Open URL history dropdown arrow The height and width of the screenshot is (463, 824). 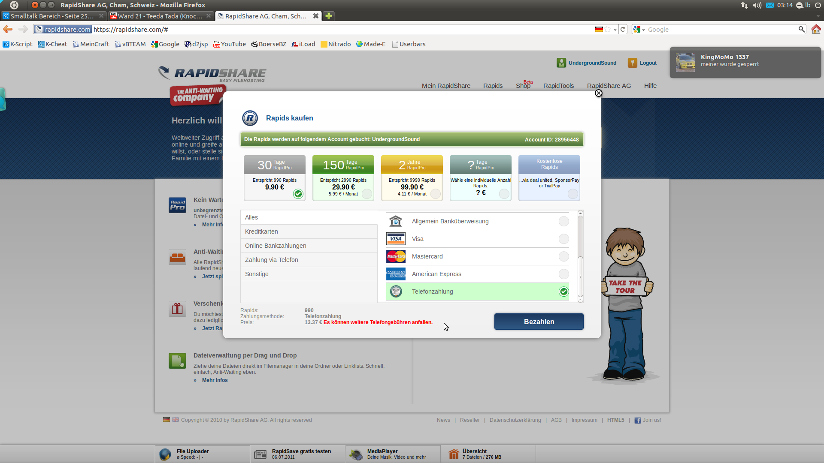[615, 30]
